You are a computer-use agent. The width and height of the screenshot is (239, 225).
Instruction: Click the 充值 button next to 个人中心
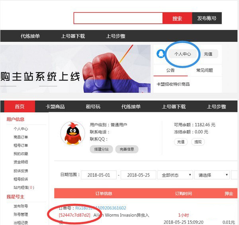pos(208,54)
